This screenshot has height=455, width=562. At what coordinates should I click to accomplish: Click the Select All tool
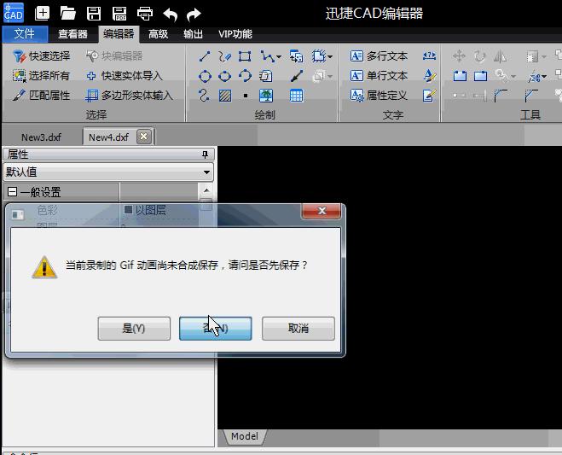[41, 76]
